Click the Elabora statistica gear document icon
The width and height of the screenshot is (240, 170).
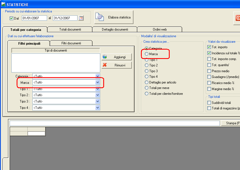point(100,17)
